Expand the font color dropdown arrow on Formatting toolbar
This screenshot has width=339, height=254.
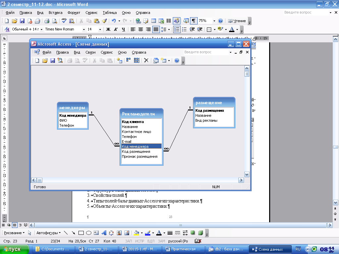237,29
